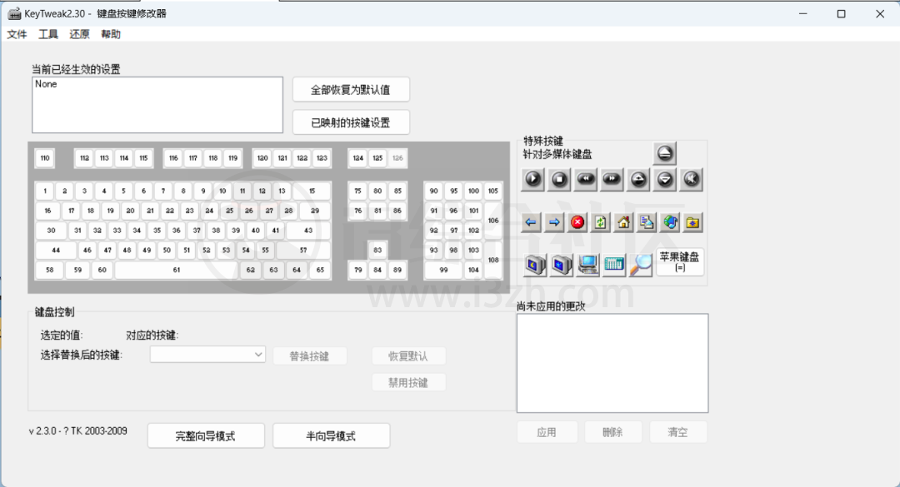This screenshot has width=900, height=487.
Task: Select arrow cluster key 83
Action: tap(377, 250)
